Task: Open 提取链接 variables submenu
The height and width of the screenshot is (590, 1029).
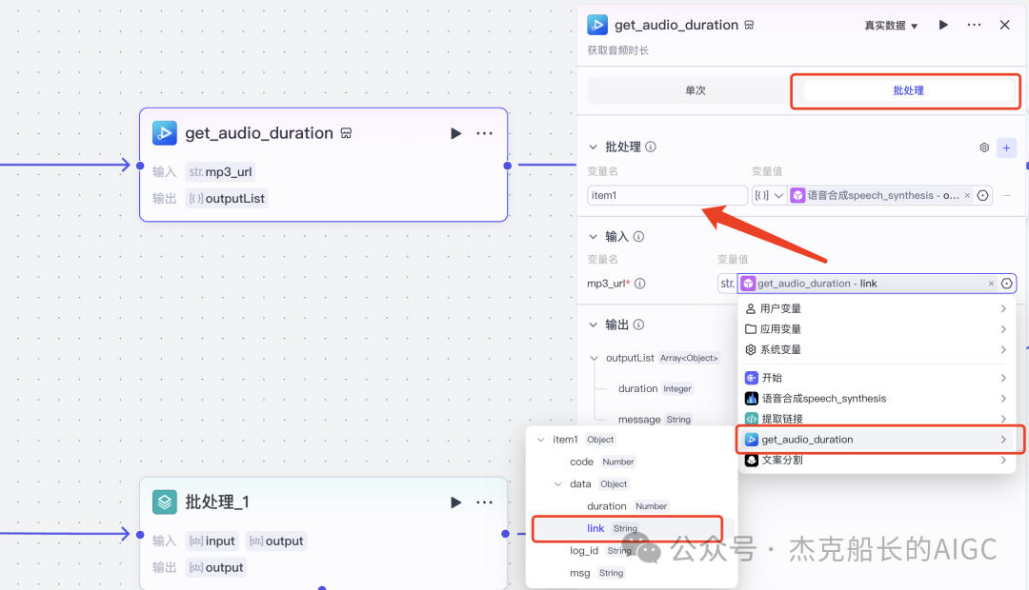Action: point(877,419)
